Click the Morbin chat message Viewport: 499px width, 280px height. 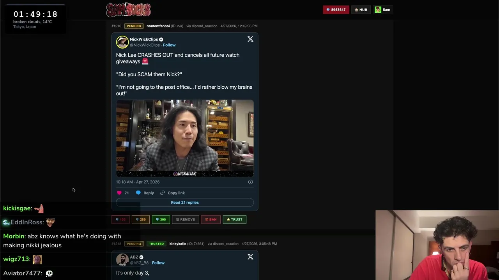click(62, 241)
